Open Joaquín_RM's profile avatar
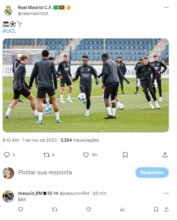Screen dimensions: 177x220 coord(8,196)
